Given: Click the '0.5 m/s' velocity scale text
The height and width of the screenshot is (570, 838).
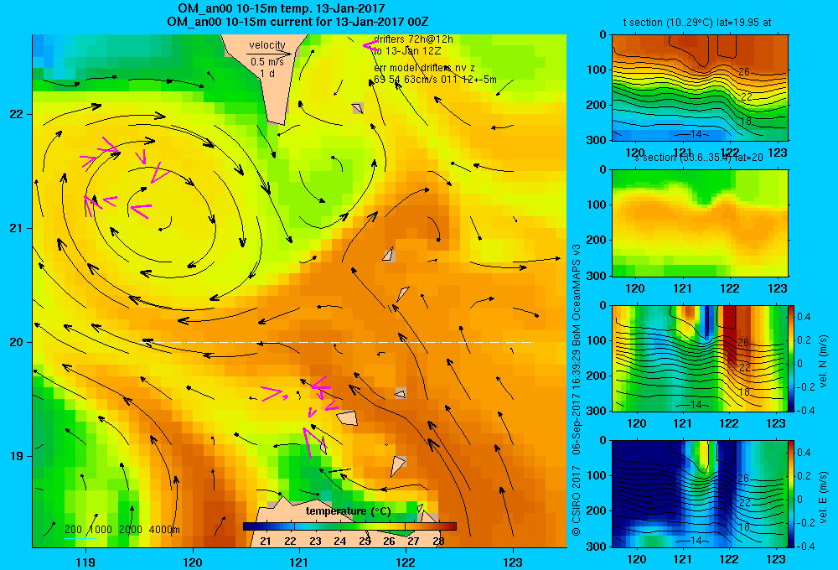Looking at the screenshot, I should (x=267, y=62).
